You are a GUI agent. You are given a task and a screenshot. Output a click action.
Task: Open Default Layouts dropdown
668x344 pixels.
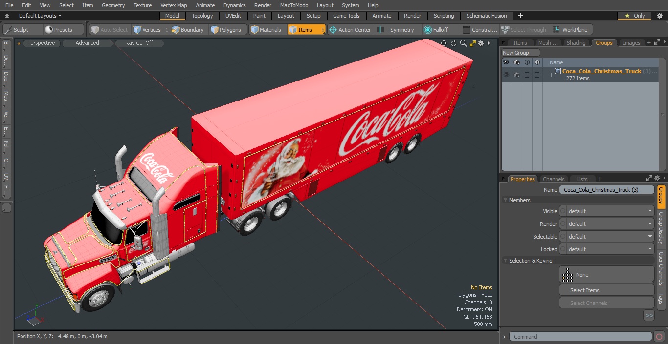[x=40, y=16]
